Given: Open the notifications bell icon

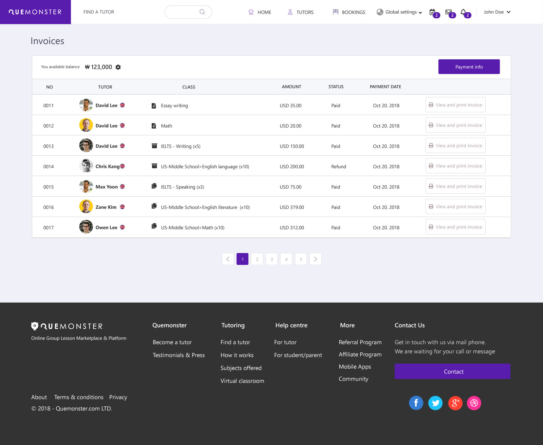Looking at the screenshot, I should pyautogui.click(x=464, y=12).
